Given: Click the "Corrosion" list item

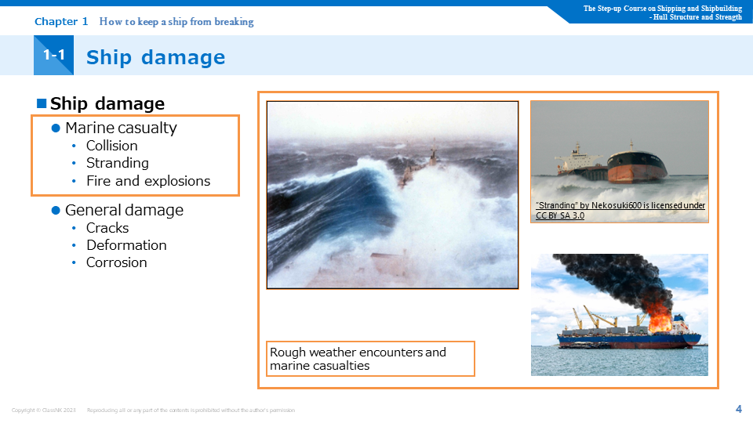Looking at the screenshot, I should [x=116, y=262].
